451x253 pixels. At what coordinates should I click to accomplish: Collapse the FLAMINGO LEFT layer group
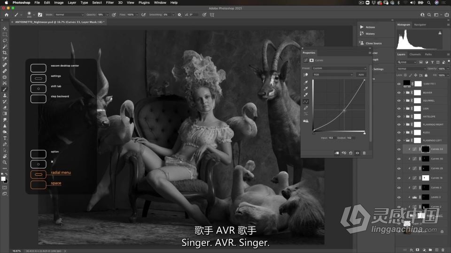(404, 141)
